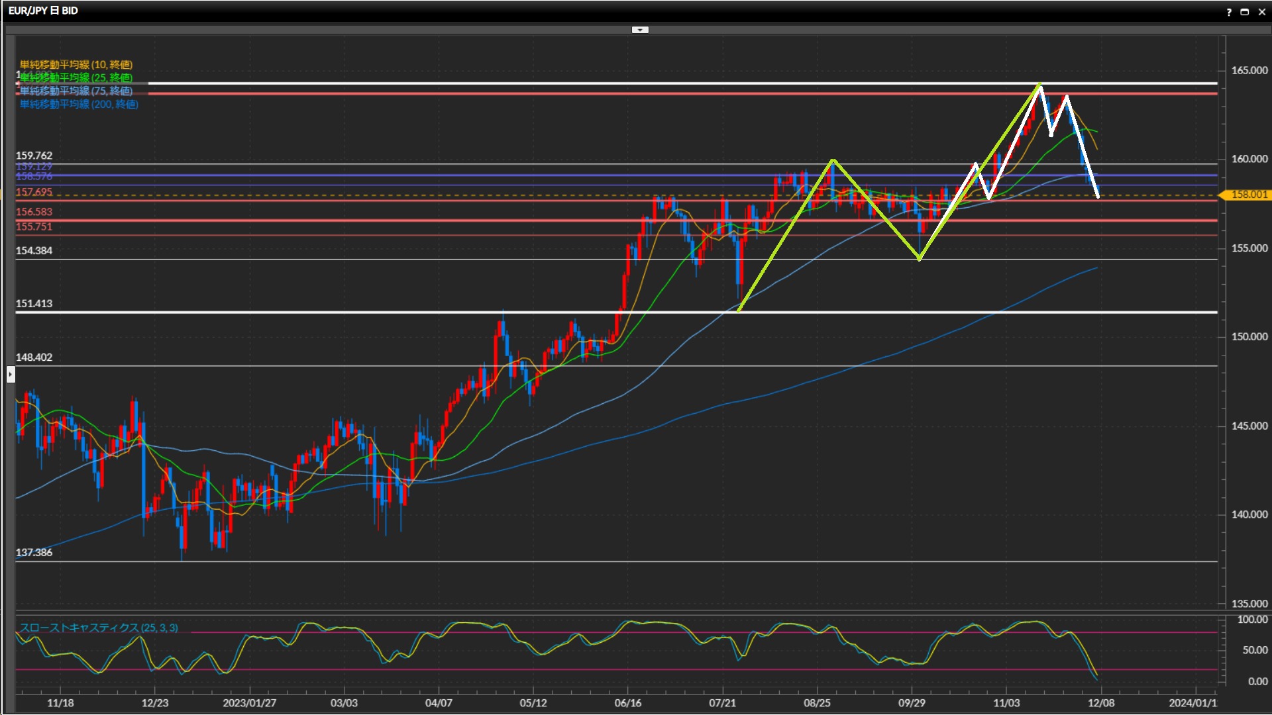
Task: Click the yellow 158.001 current price marker
Action: click(x=1248, y=195)
